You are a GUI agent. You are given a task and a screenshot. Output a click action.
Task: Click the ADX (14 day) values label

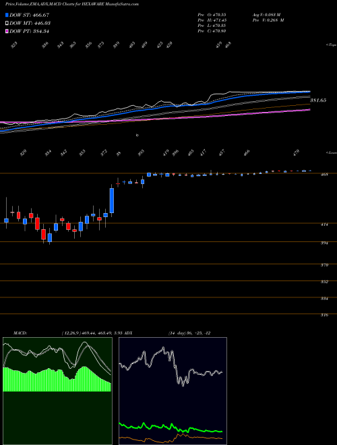(x=189, y=333)
